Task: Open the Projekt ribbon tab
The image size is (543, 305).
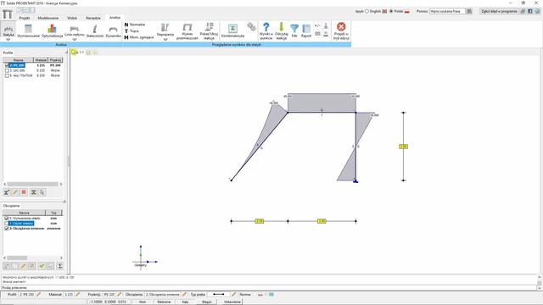Action: 25,18
